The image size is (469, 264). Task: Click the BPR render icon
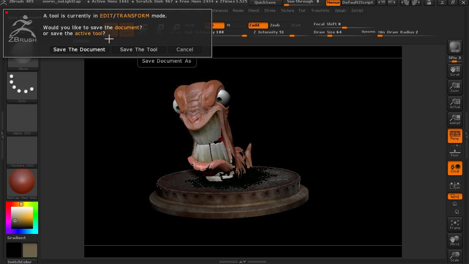coord(455,47)
